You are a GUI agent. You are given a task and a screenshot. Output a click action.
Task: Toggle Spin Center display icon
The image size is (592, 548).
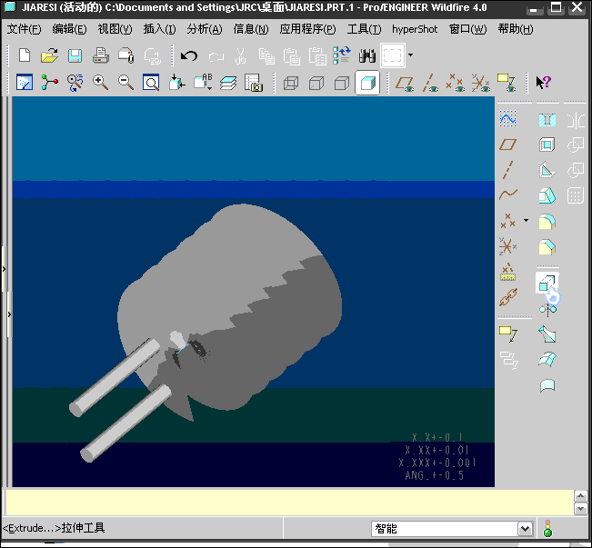pyautogui.click(x=49, y=83)
